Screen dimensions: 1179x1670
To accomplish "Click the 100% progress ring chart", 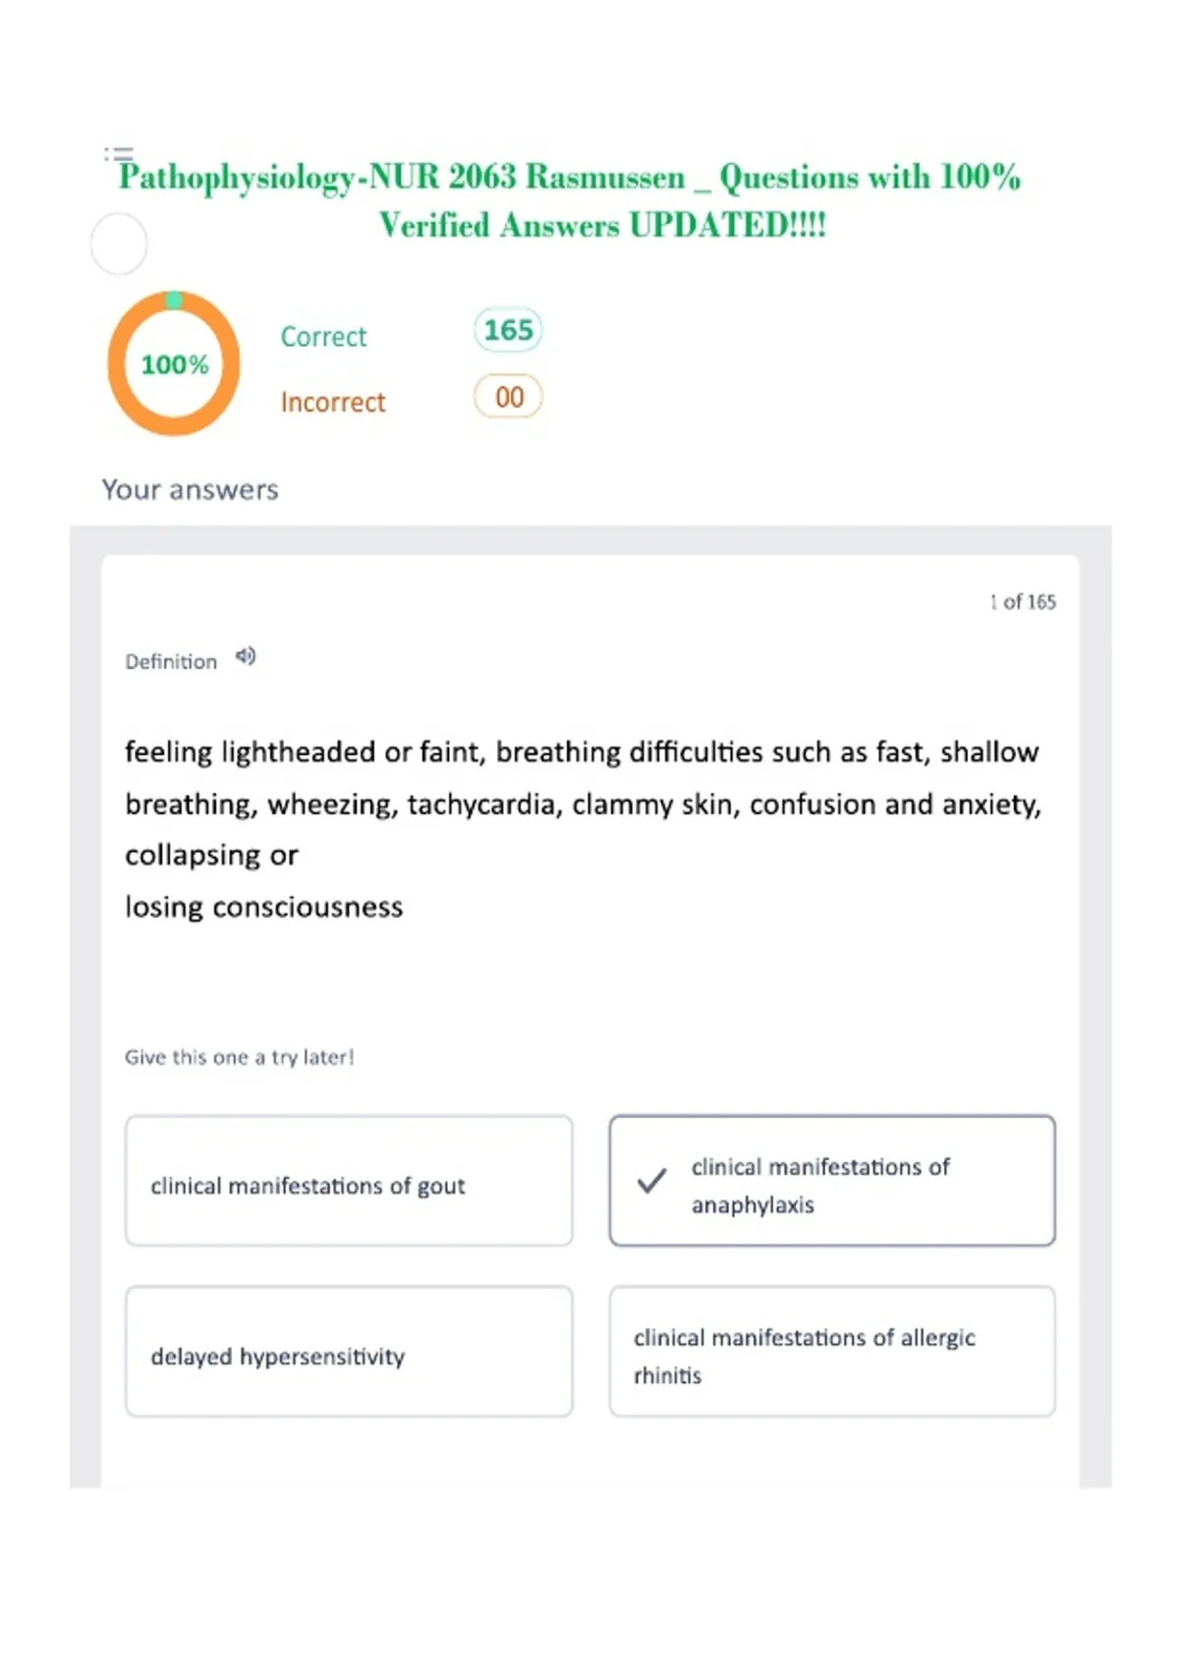I will (x=174, y=363).
